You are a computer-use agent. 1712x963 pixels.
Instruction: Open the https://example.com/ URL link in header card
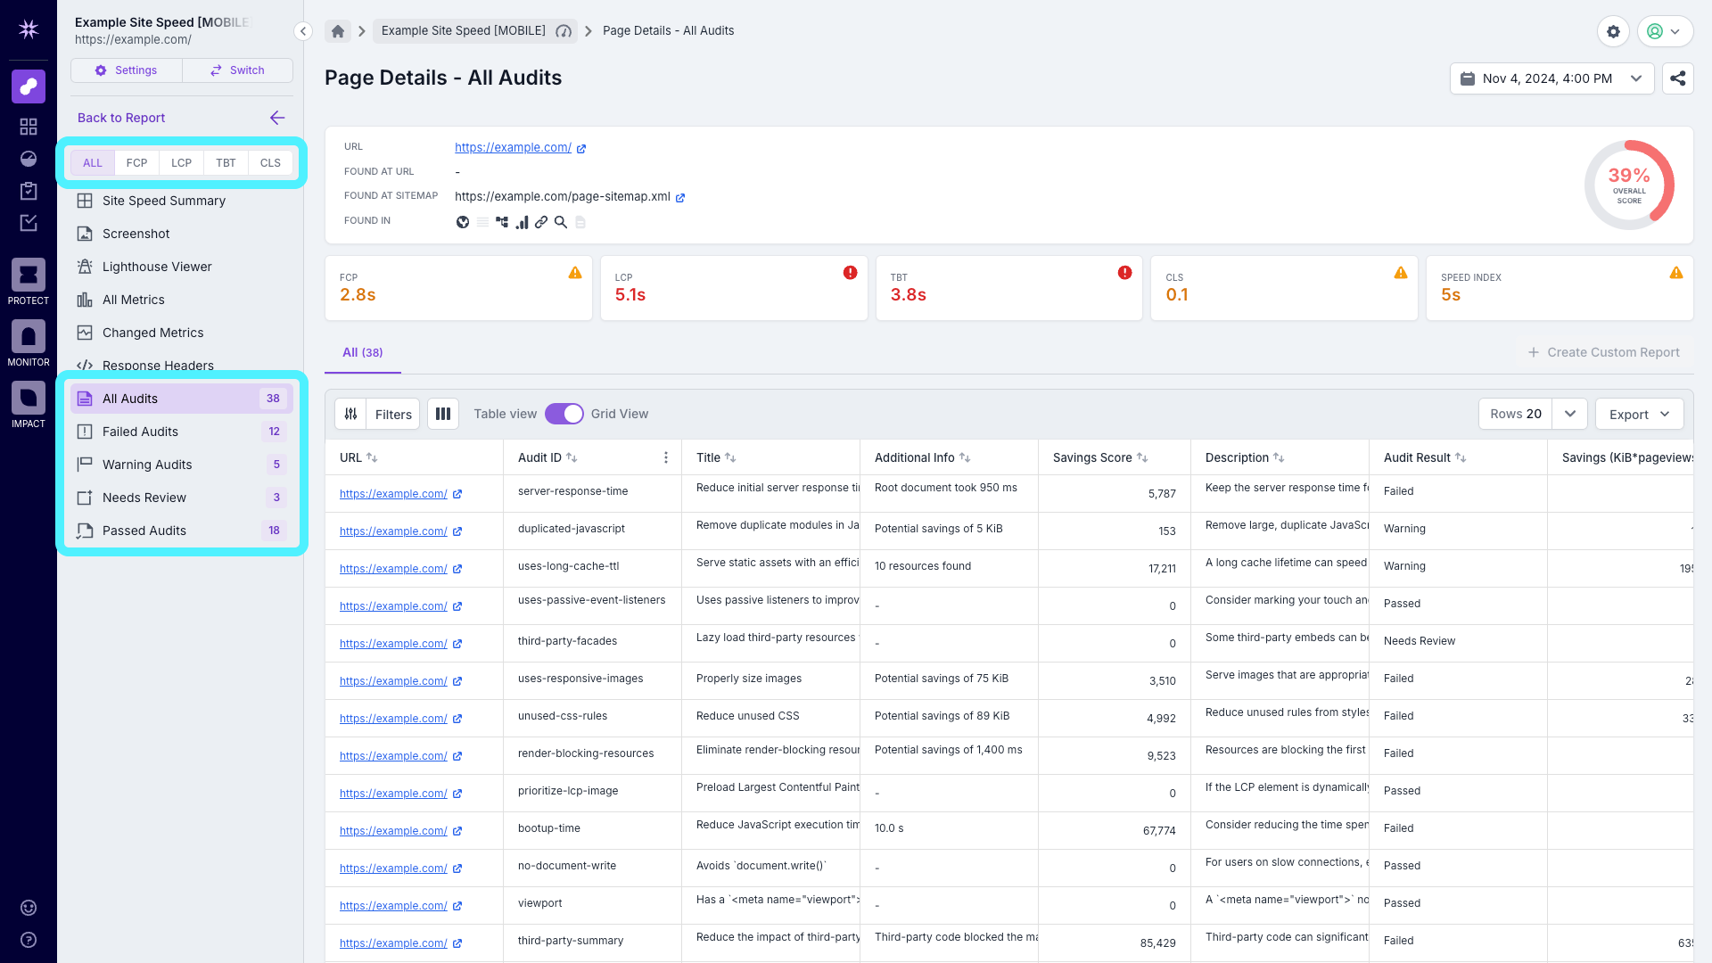(513, 147)
